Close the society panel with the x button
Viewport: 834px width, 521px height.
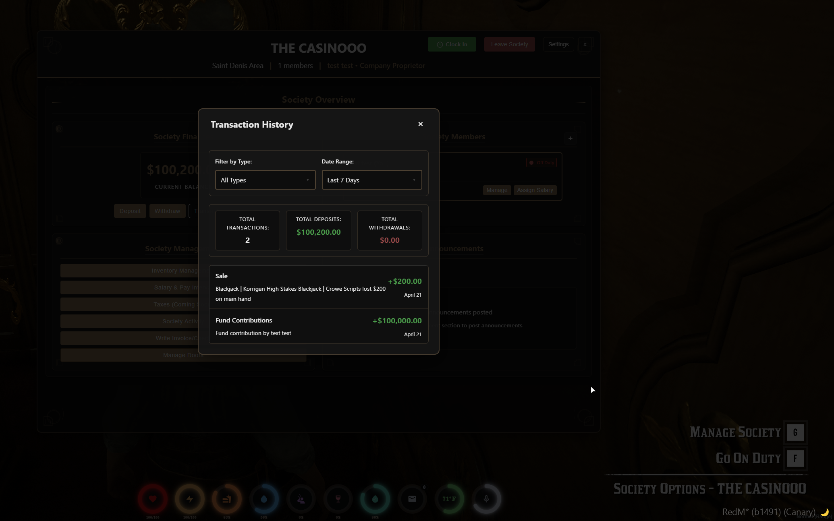[585, 44]
